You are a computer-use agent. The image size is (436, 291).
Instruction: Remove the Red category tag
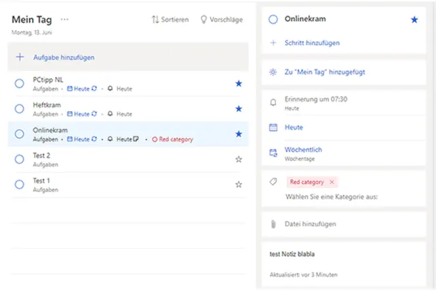pyautogui.click(x=332, y=182)
